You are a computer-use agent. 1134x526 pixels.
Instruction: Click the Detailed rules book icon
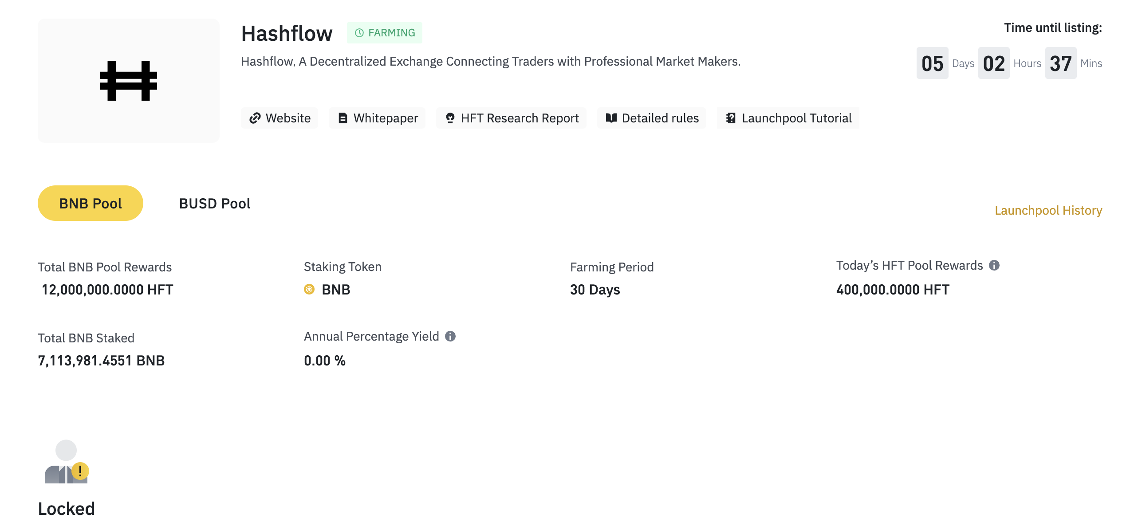click(x=611, y=118)
